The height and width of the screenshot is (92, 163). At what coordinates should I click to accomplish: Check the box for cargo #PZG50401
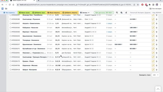pos(10,53)
